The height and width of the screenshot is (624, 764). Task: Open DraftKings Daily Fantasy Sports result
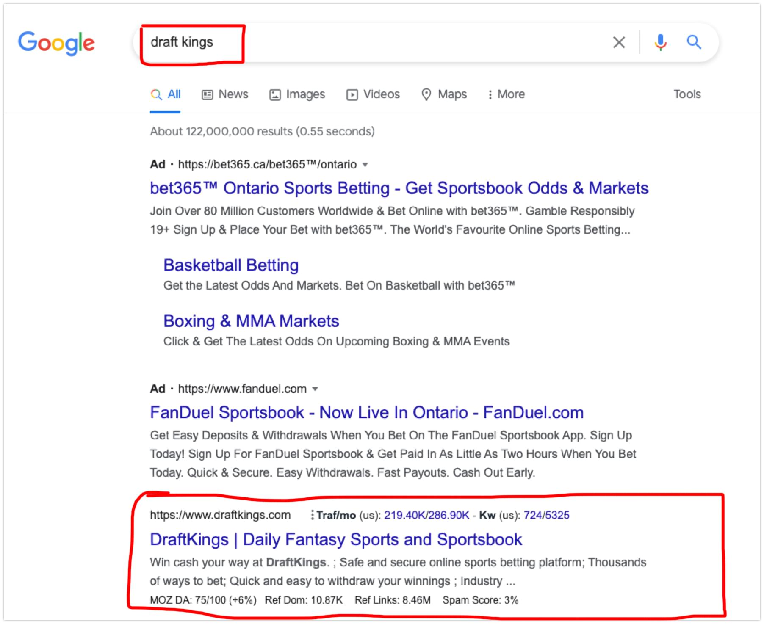click(336, 540)
